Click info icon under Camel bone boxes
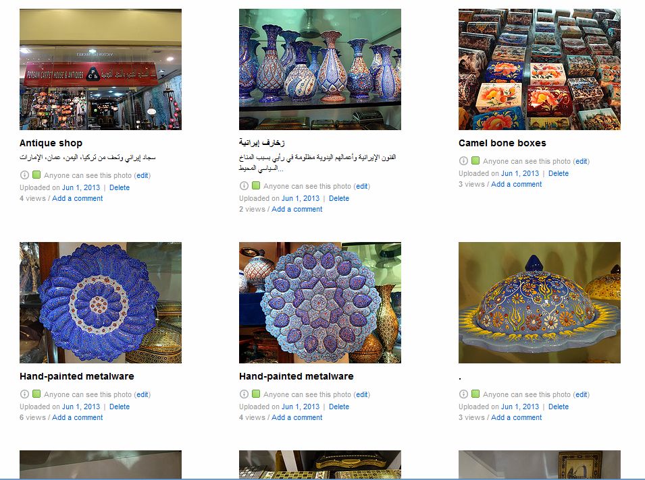Viewport: 645px width, 480px height. [x=463, y=161]
